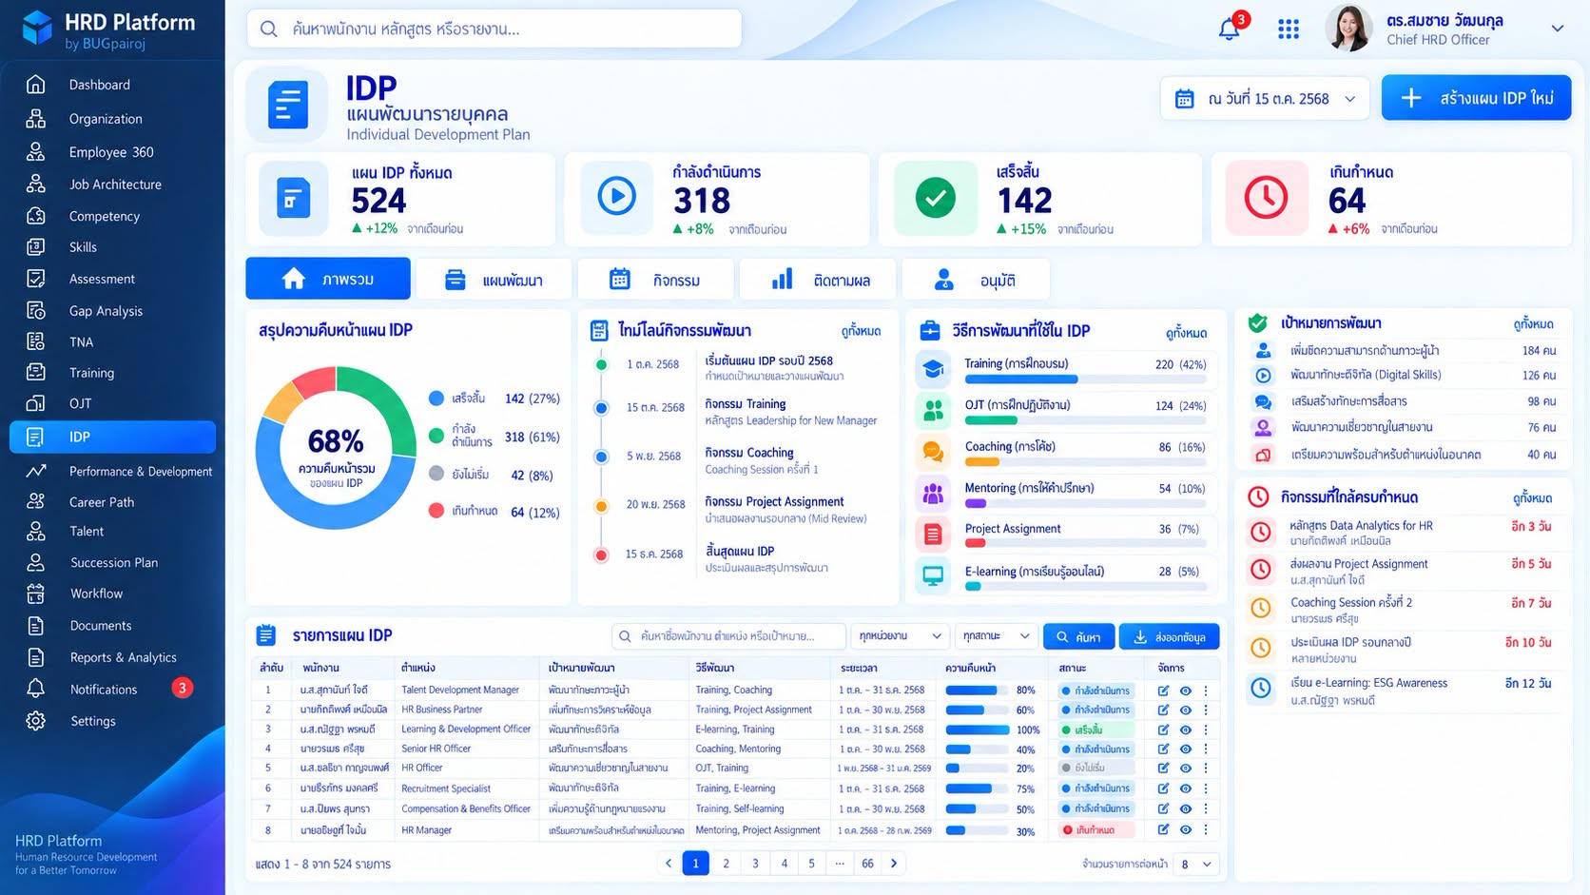Go to next page arrow in pagination

click(x=893, y=863)
